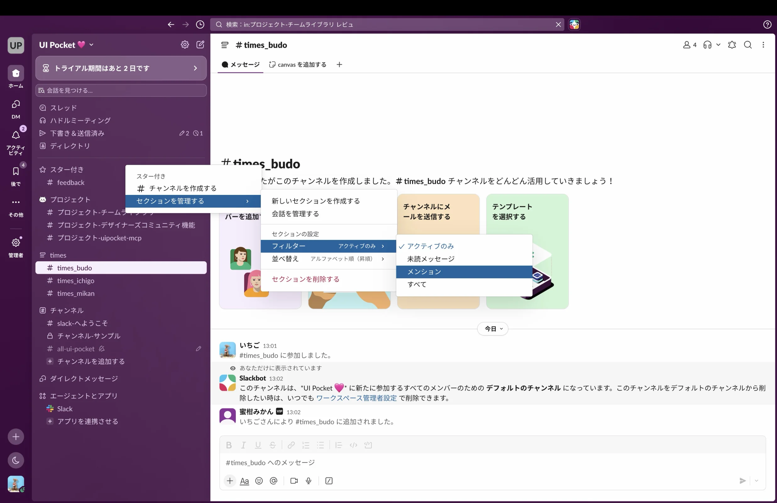The height and width of the screenshot is (503, 777).
Task: Select メンション filter option
Action: coord(464,272)
